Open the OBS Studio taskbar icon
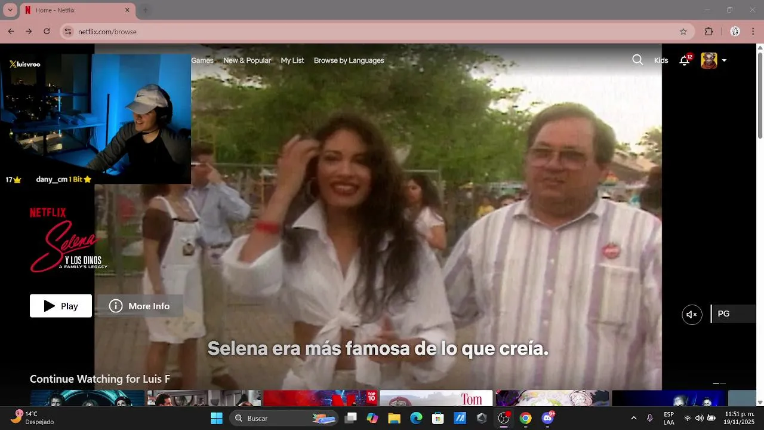The width and height of the screenshot is (764, 430). 504,418
